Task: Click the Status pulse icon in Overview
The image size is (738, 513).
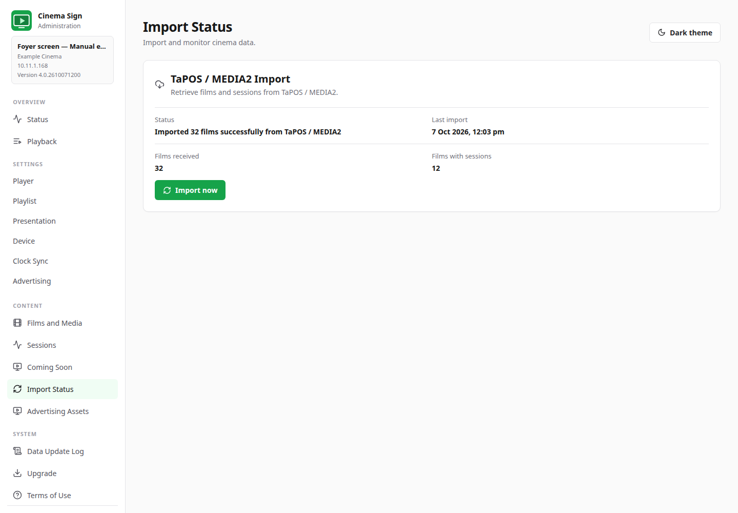Action: click(17, 119)
